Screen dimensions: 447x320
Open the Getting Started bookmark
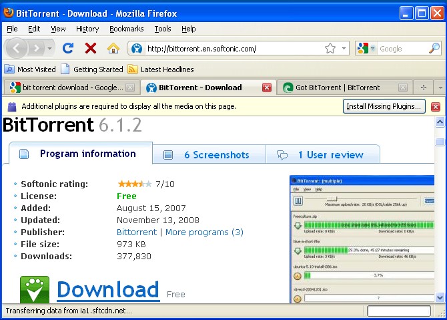pos(92,69)
